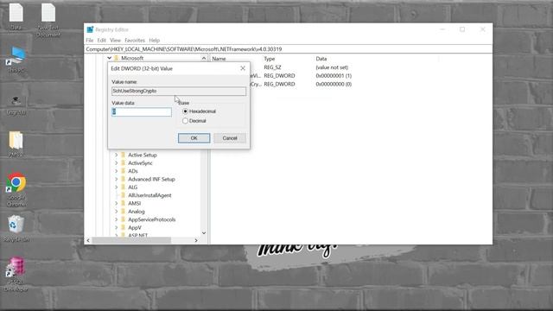Image resolution: width=553 pixels, height=311 pixels.
Task: Expand the AppServiceProtocols key
Action: point(117,219)
